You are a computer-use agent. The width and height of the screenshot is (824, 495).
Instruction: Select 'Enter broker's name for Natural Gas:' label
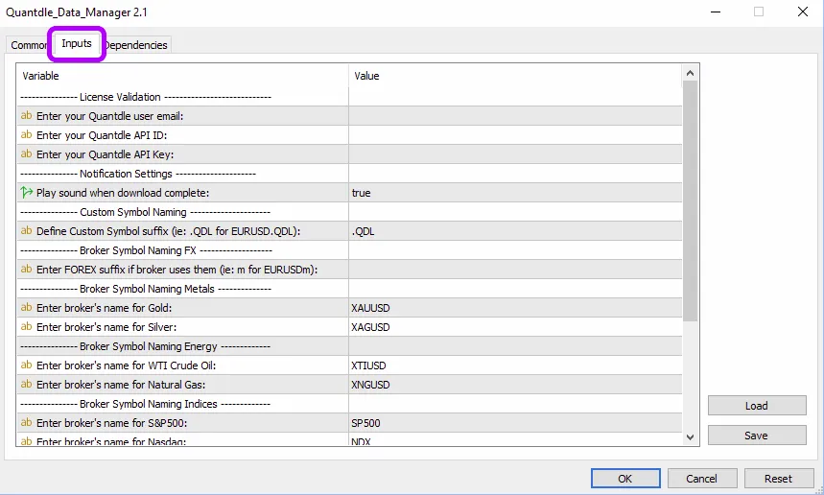pos(121,385)
